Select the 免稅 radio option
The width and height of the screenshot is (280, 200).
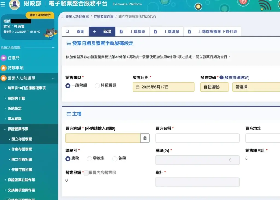point(115,159)
